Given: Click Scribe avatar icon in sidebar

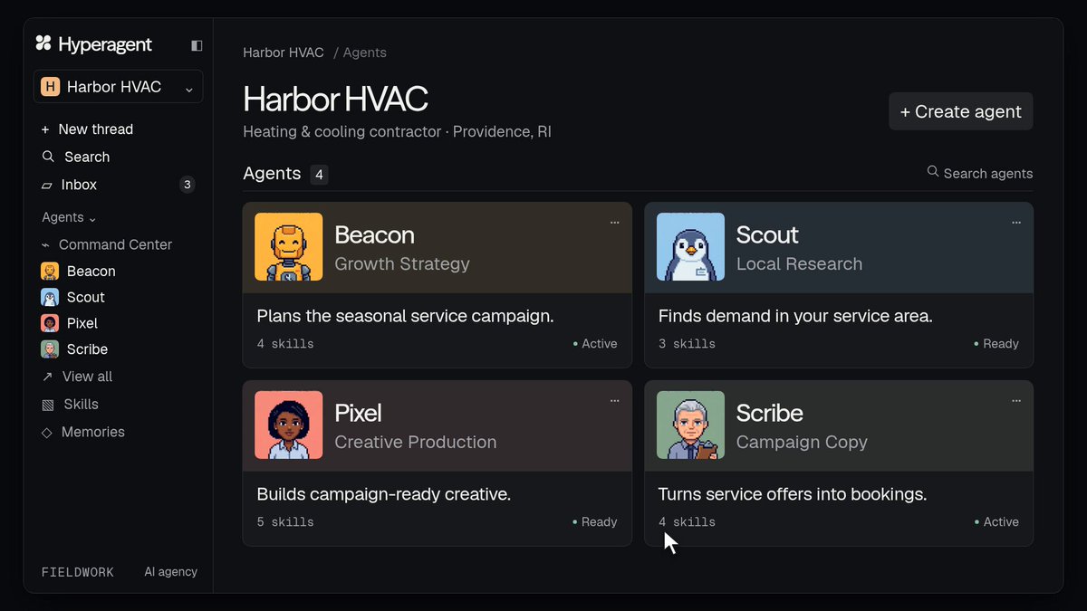Looking at the screenshot, I should (50, 349).
